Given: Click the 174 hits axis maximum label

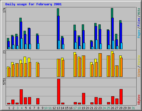Looking at the screenshot, I should pos(4,10).
